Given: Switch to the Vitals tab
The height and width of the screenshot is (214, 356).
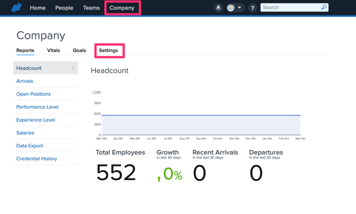Looking at the screenshot, I should pyautogui.click(x=54, y=50).
